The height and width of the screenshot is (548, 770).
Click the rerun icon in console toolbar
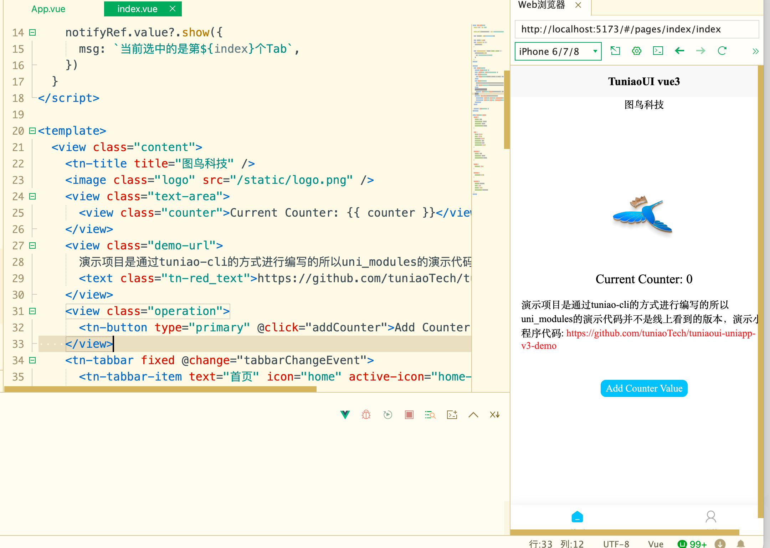(x=387, y=415)
